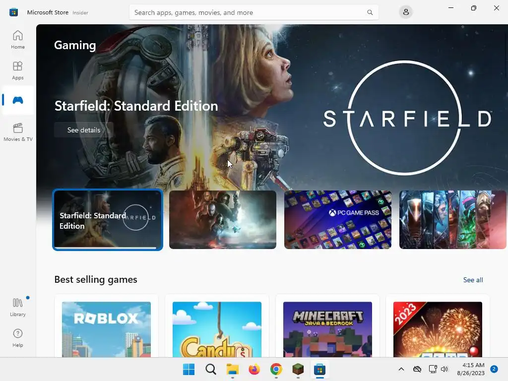Select the second carousel game thumbnail
This screenshot has height=381, width=508.
point(223,220)
